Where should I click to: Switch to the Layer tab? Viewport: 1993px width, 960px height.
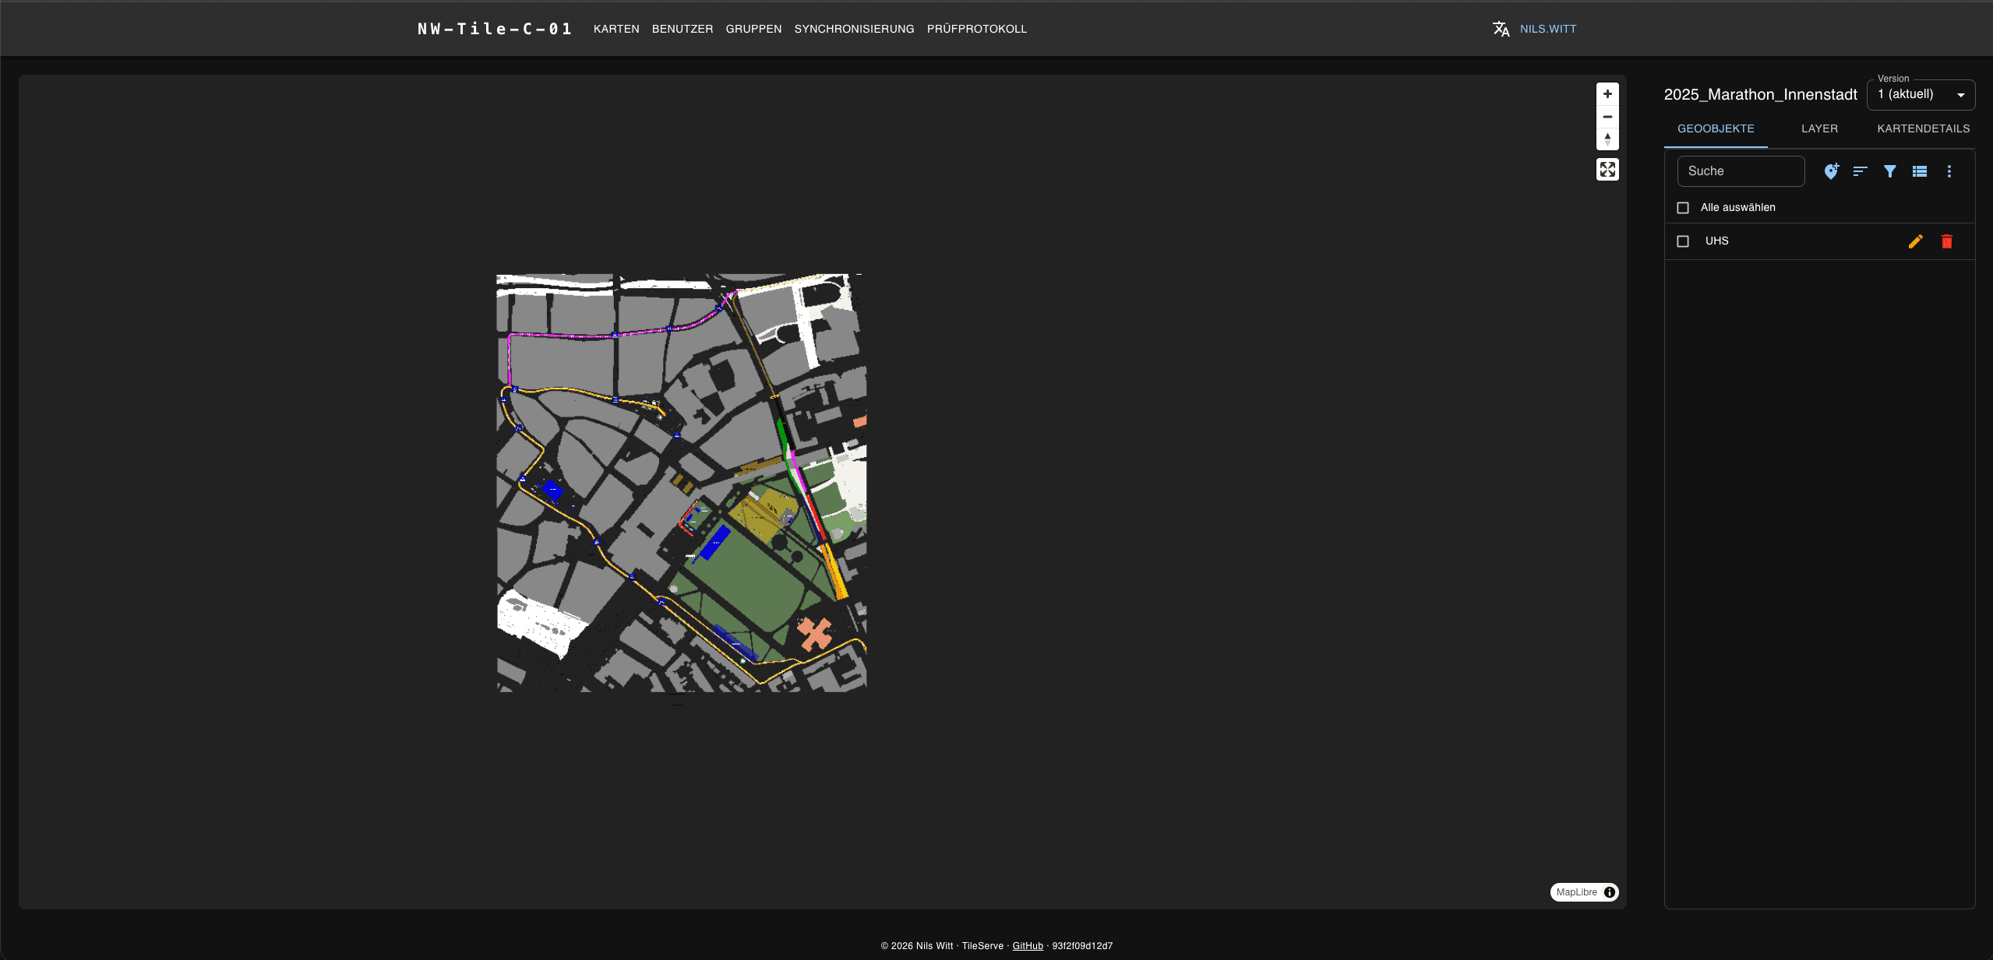tap(1819, 128)
